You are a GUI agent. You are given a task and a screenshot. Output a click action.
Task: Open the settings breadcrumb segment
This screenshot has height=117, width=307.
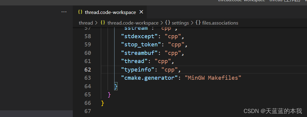click(180, 23)
